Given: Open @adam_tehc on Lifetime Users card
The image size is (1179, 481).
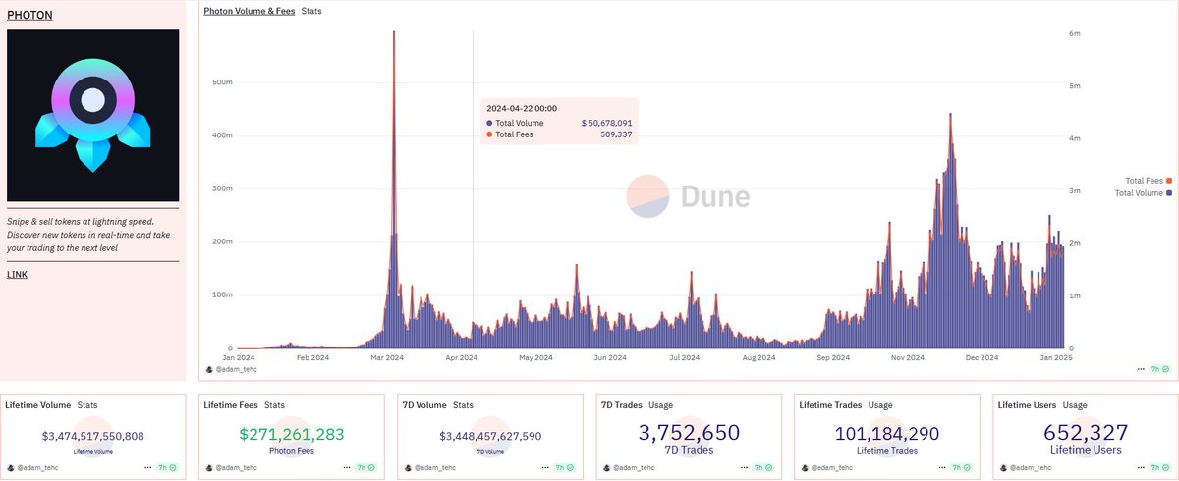Looking at the screenshot, I should pyautogui.click(x=1029, y=468).
